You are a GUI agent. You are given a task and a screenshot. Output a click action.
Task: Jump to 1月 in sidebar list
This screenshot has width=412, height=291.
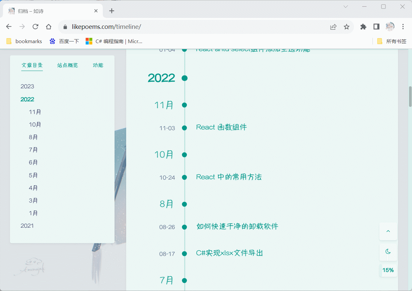tap(33, 213)
